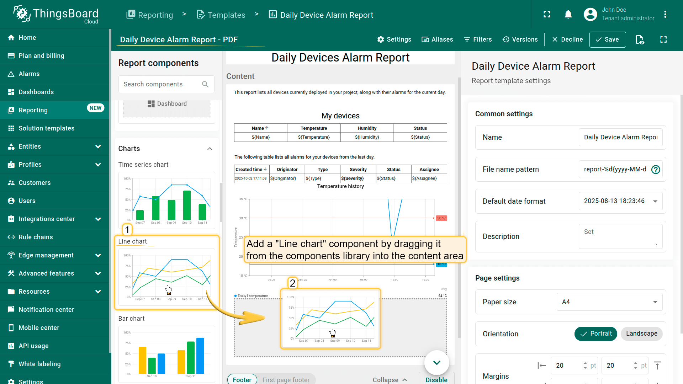The image size is (683, 384).
Task: Click the file preview icon next to Save
Action: click(640, 39)
